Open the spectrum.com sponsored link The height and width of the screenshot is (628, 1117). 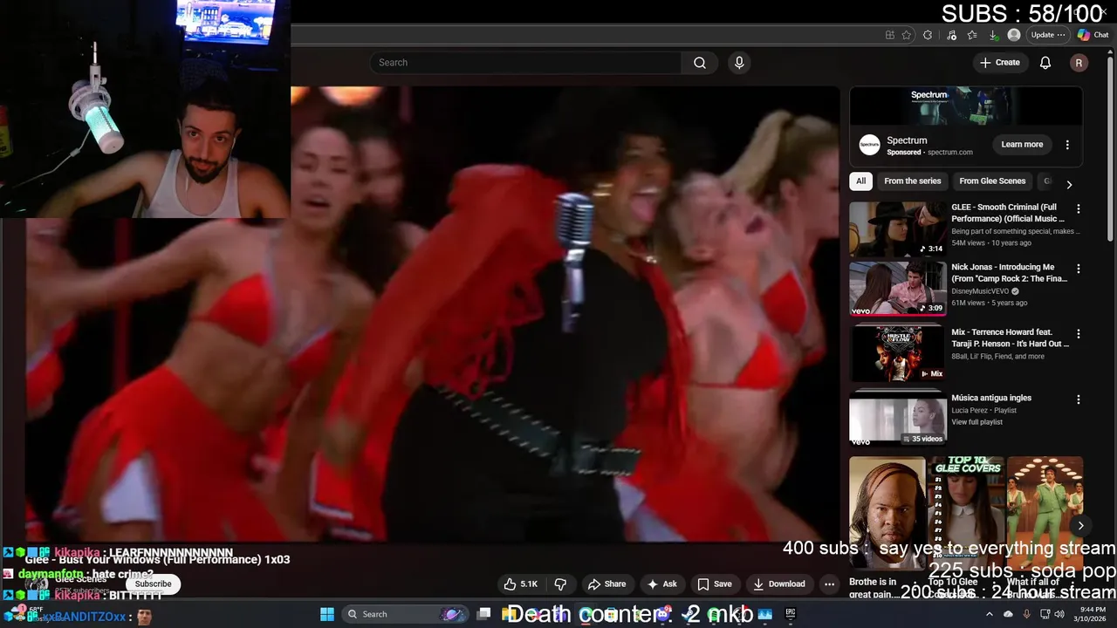950,153
